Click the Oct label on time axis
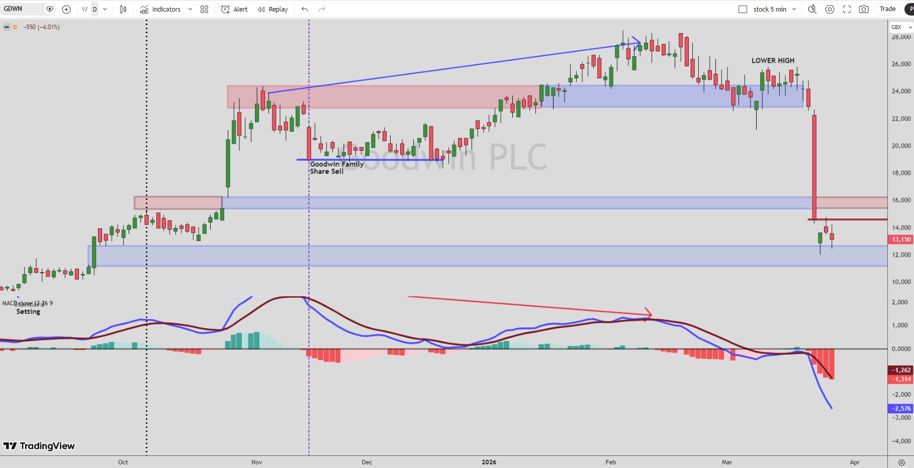Viewport: 914px width, 468px height. pyautogui.click(x=123, y=462)
